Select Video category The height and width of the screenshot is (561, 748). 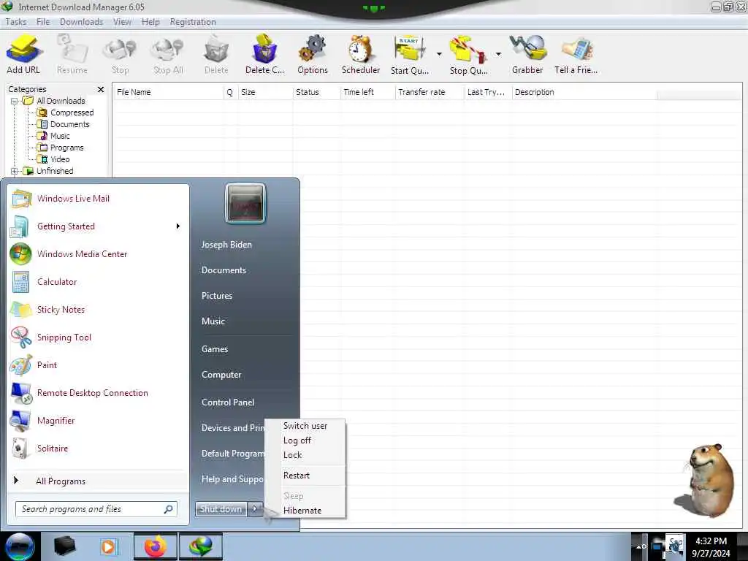(x=60, y=159)
